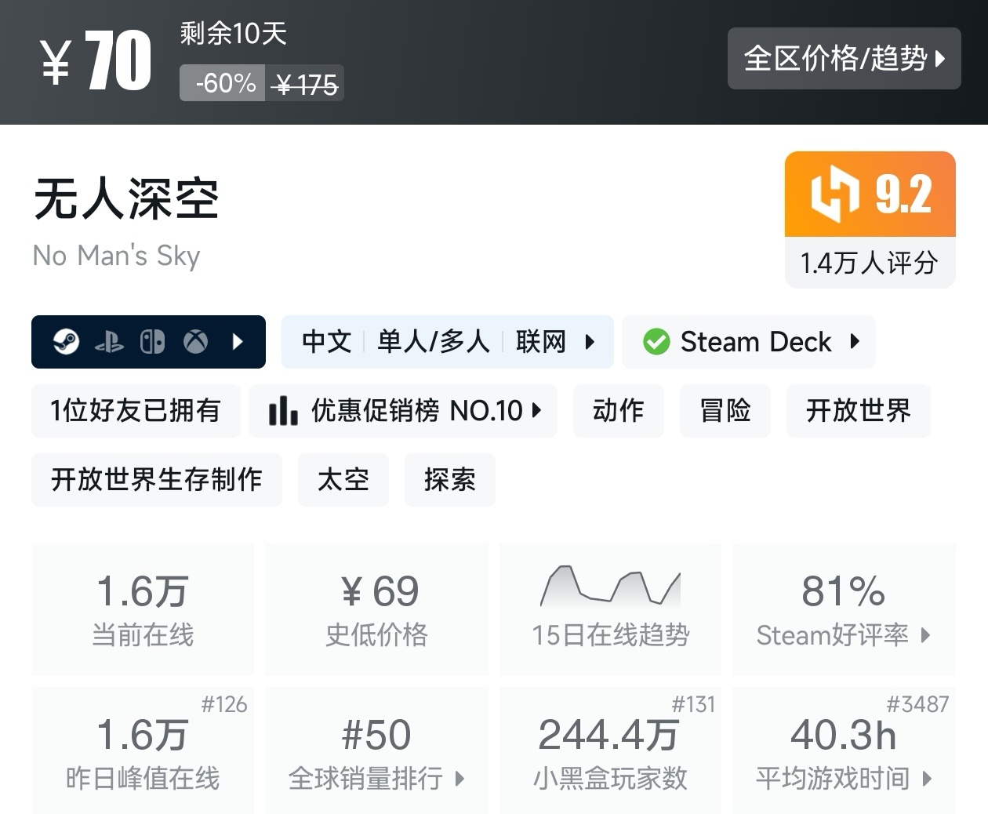
Task: Tap the ¥70 current price
Action: (x=96, y=61)
